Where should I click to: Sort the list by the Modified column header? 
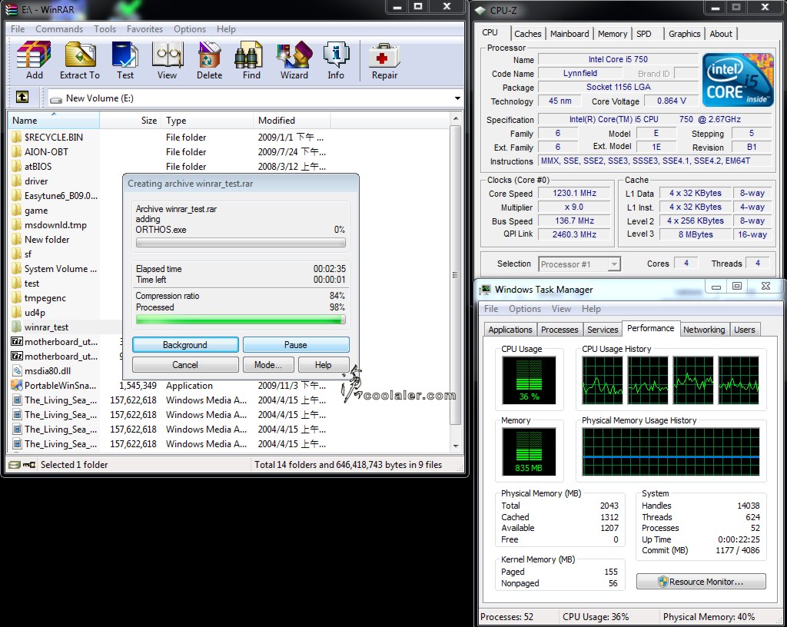291,121
